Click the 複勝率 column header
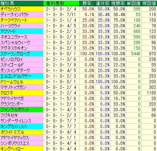 click(118, 3)
